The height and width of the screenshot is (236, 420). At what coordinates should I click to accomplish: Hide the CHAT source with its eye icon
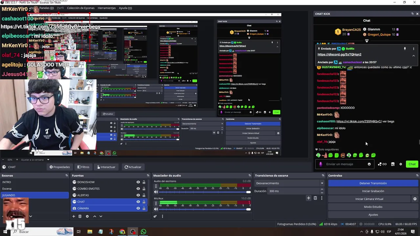[x=138, y=202]
